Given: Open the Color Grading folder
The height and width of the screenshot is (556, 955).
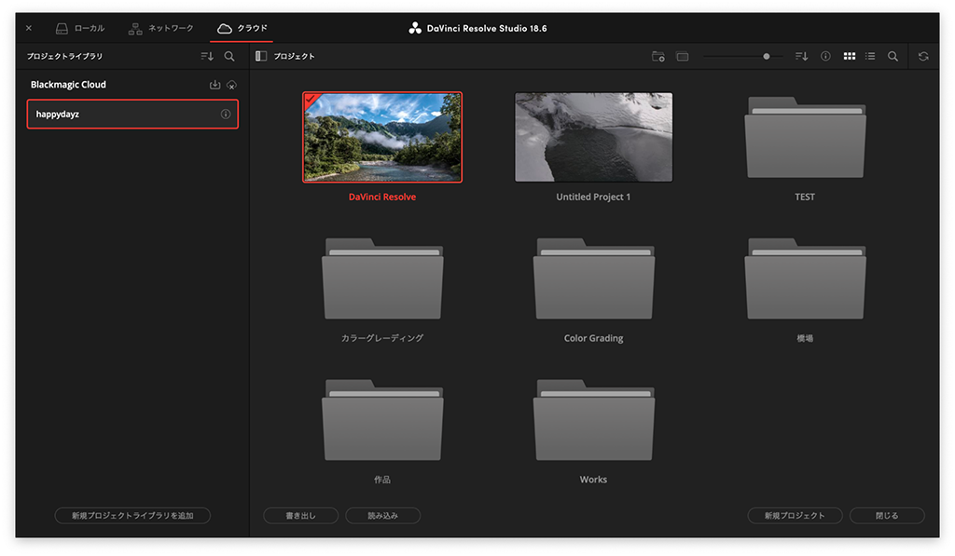Looking at the screenshot, I should pyautogui.click(x=594, y=278).
